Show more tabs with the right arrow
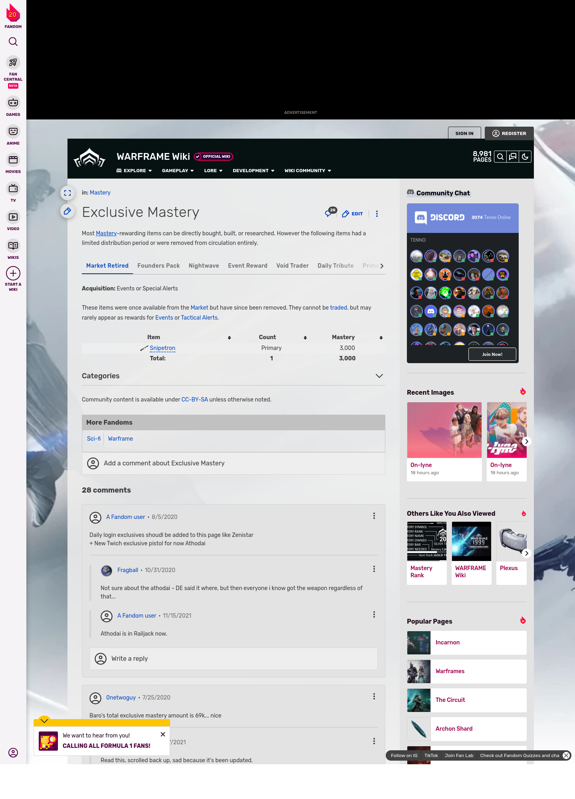575x799 pixels. (382, 266)
